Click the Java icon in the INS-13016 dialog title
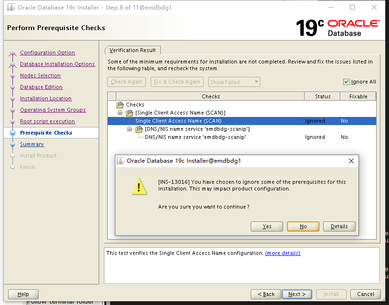389x305 pixels. (x=121, y=161)
